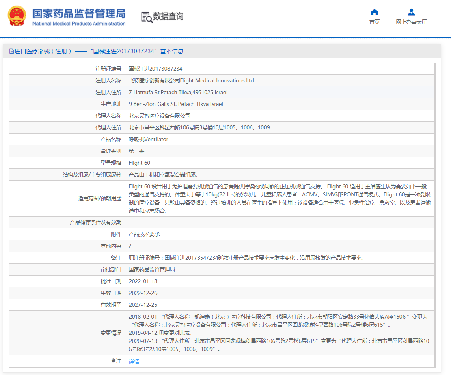
Task: Click the 国家药品监督管理局 site title text
Action: pos(79,13)
